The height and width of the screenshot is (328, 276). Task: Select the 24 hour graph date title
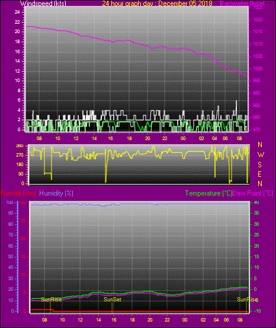click(x=157, y=4)
